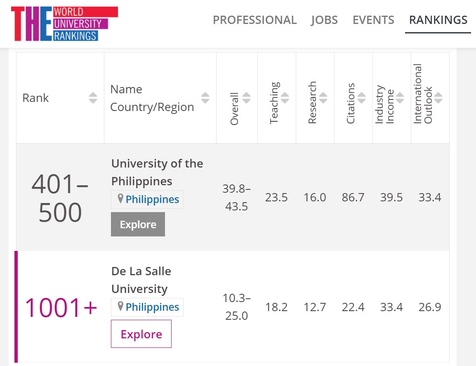Select De La Salle industry income 33.4
Image resolution: width=476 pixels, height=366 pixels.
point(391,307)
